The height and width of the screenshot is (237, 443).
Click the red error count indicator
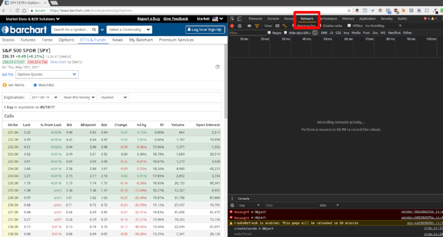tap(426, 19)
